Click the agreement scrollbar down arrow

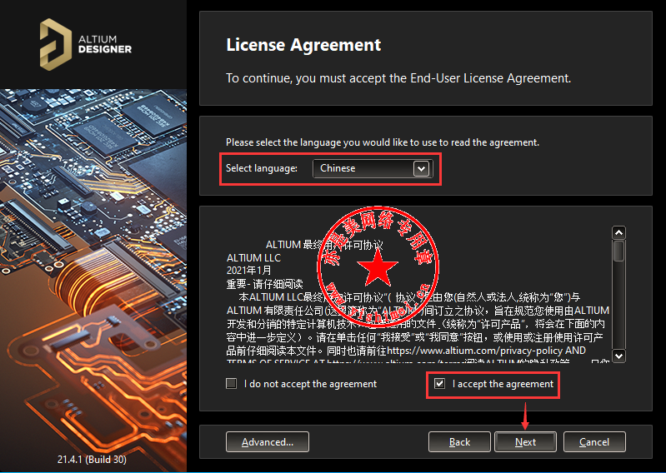(618, 356)
